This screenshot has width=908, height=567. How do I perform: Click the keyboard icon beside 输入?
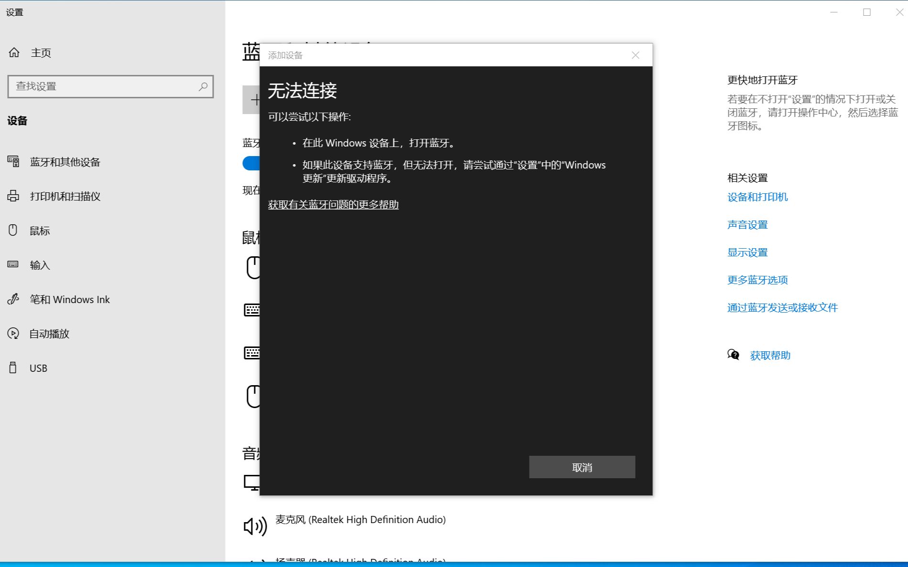coord(13,264)
